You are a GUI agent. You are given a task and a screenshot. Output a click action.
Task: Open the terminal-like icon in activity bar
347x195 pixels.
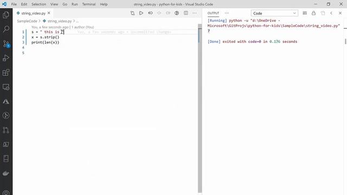click(x=6, y=145)
